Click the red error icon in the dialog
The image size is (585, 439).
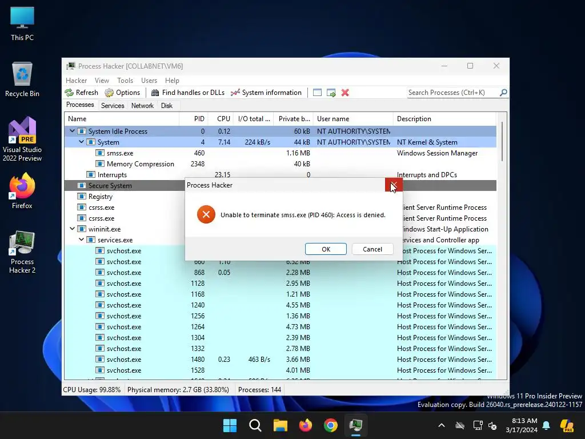206,215
